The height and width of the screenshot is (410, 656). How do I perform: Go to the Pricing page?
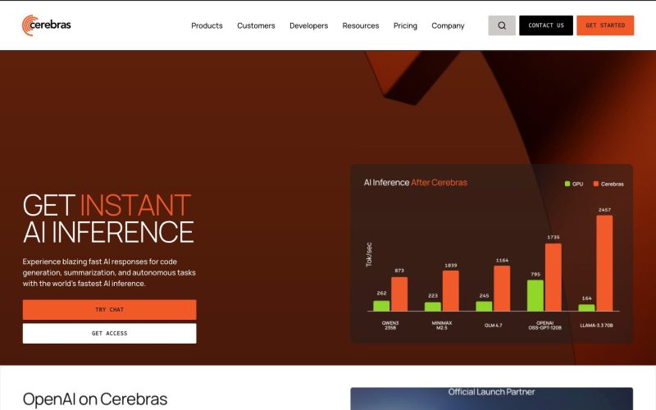click(x=405, y=25)
